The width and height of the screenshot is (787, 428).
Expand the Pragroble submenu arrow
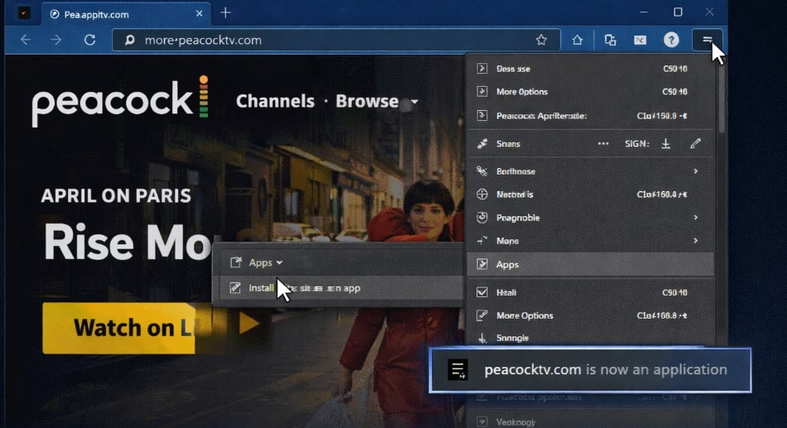pyautogui.click(x=696, y=217)
